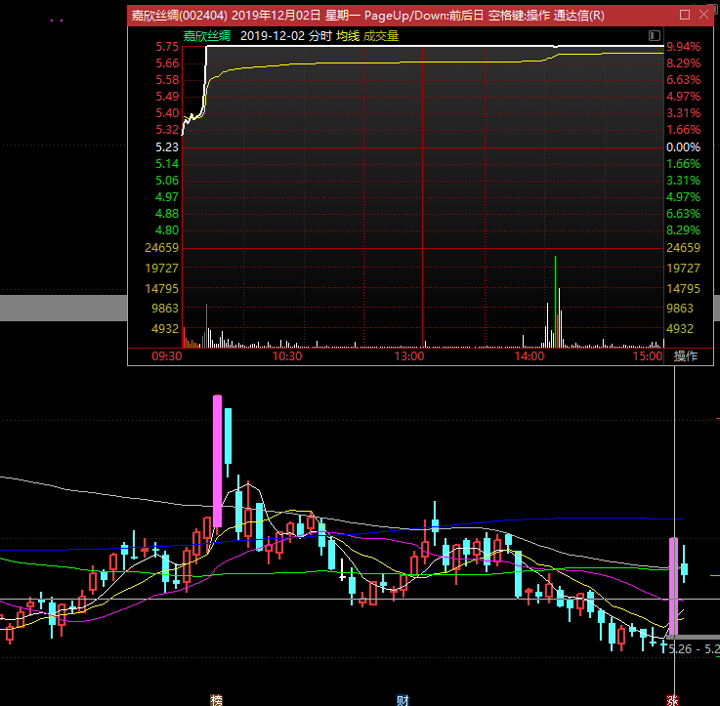
Task: Click the 成交量 legend label
Action: click(381, 36)
